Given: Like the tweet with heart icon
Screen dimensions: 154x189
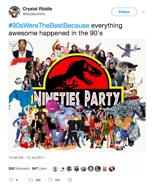Looking at the screenshot, I should point(50,180).
